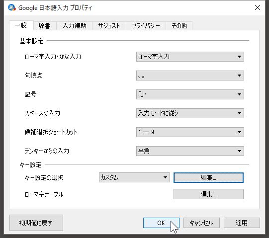Expand the テンキーからの入力 dropdown
The height and width of the screenshot is (238, 269).
pyautogui.click(x=190, y=151)
